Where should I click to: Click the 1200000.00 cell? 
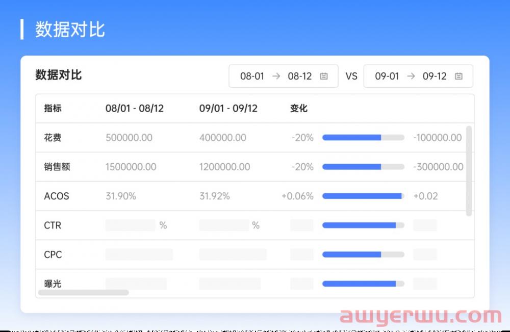(x=224, y=167)
